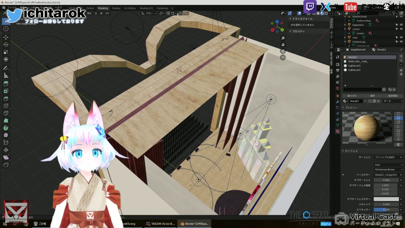Open the World properties tab icon
Image resolution: width=405 pixels, height=228 pixels.
point(338,88)
